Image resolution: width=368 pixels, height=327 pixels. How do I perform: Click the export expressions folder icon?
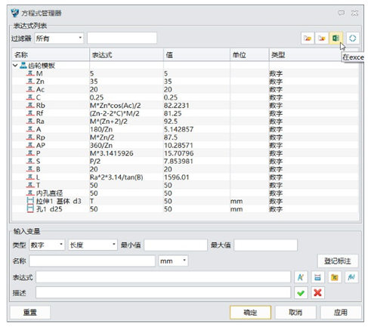(x=322, y=39)
